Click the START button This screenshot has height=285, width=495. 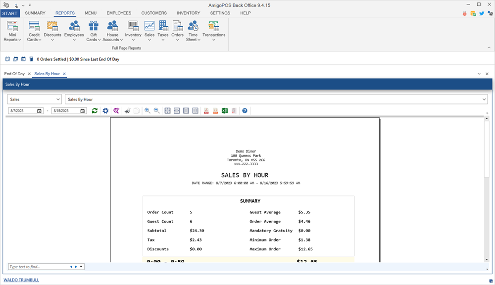(x=10, y=13)
